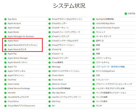Click the green dot next to iCloud Drive
The width and height of the screenshot is (138, 109).
pos(5,101)
